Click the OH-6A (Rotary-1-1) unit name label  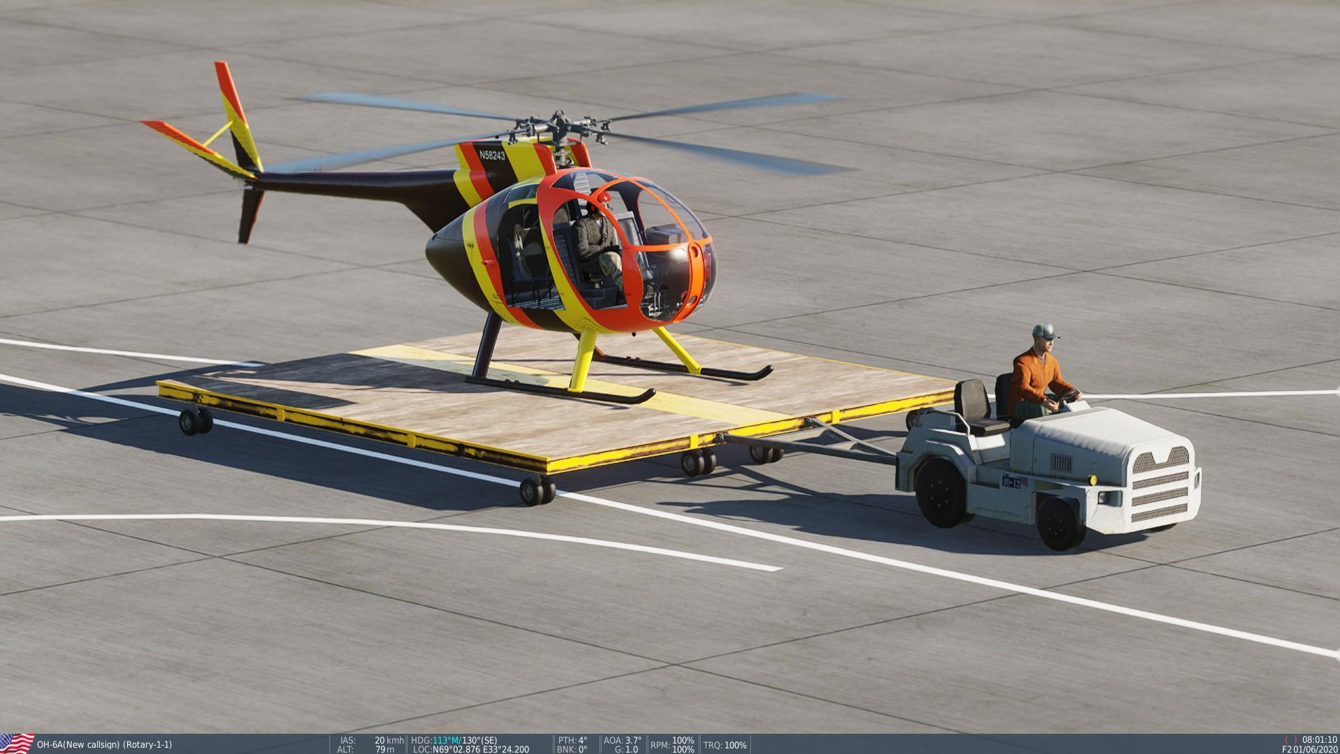point(104,745)
